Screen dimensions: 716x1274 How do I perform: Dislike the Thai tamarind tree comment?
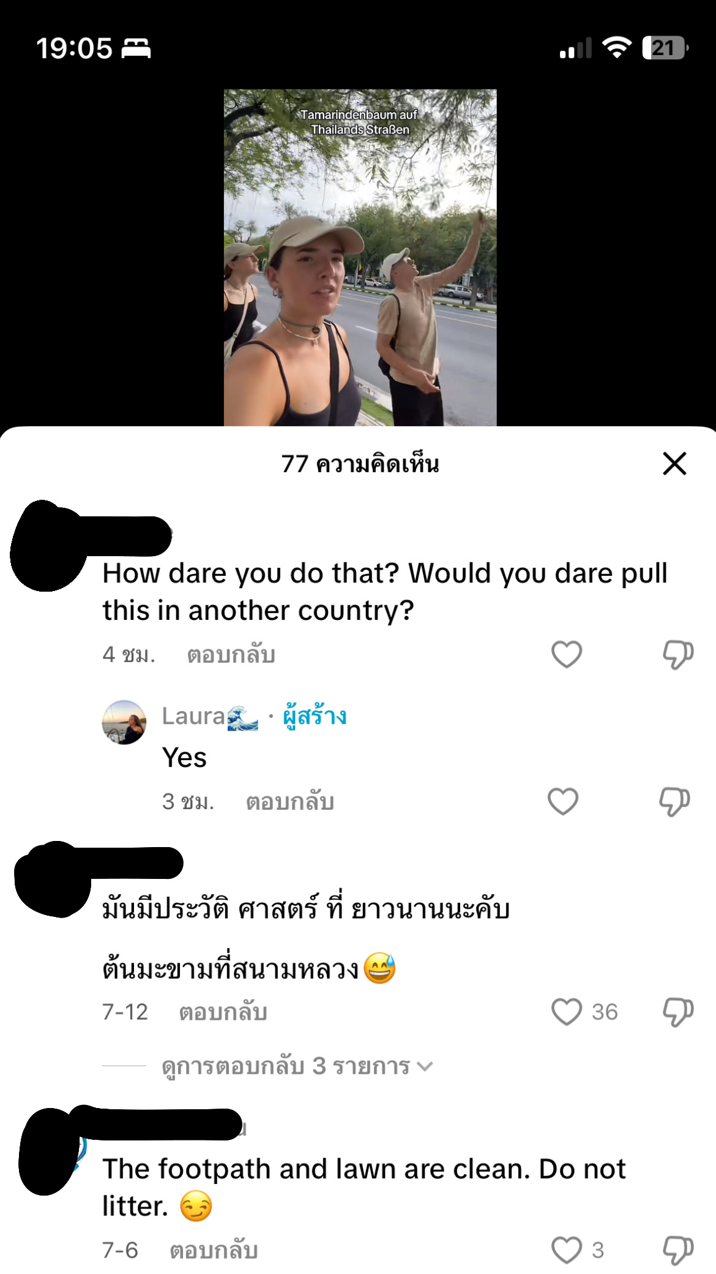tap(678, 1012)
